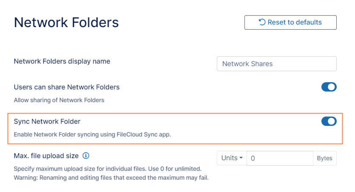Click the "Specify maximum upload size" help text

pos(108,169)
